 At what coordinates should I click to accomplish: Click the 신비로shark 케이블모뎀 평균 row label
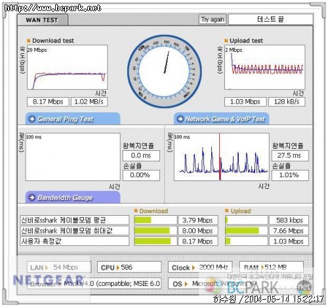tap(75, 220)
